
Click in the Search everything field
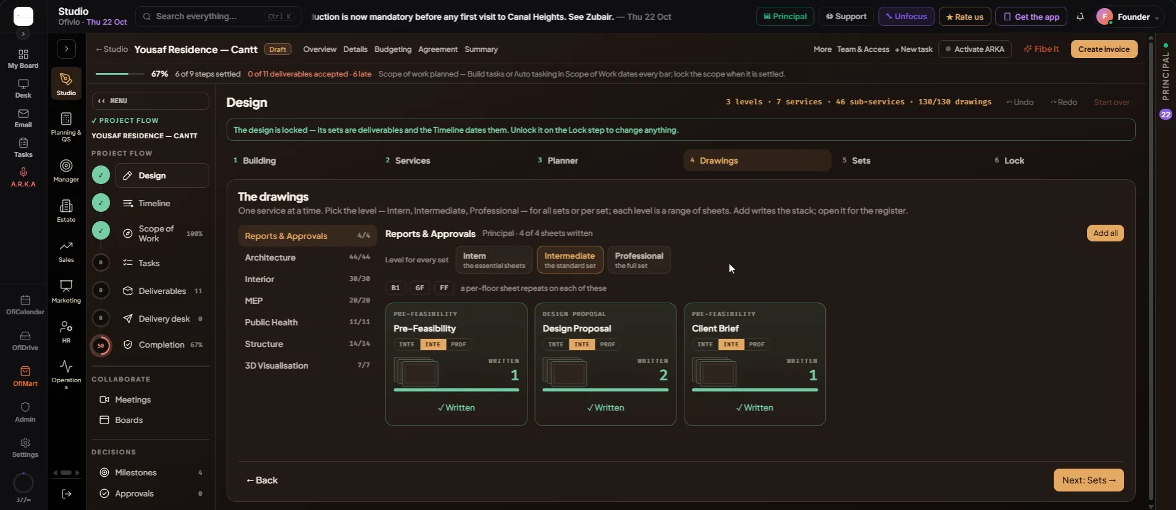pyautogui.click(x=218, y=17)
